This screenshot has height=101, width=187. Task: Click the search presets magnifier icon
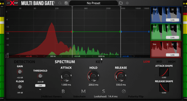[x=60, y=3]
